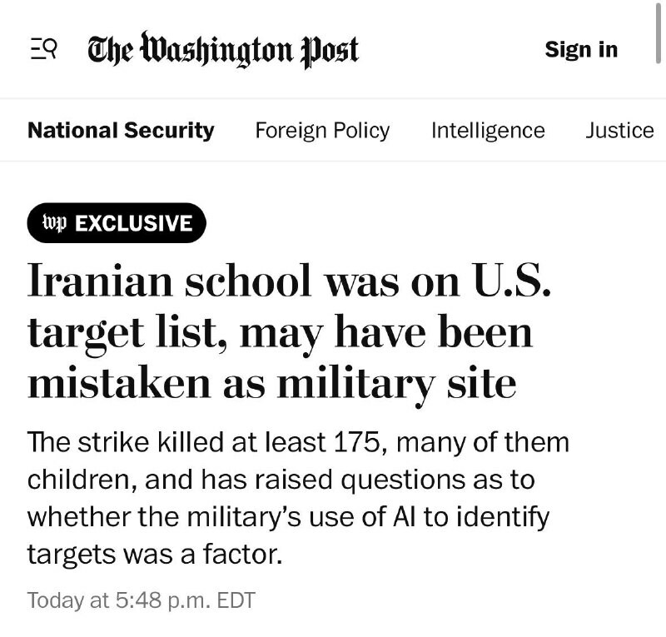The image size is (666, 637).
Task: Go to the Intelligence tab
Action: click(488, 131)
